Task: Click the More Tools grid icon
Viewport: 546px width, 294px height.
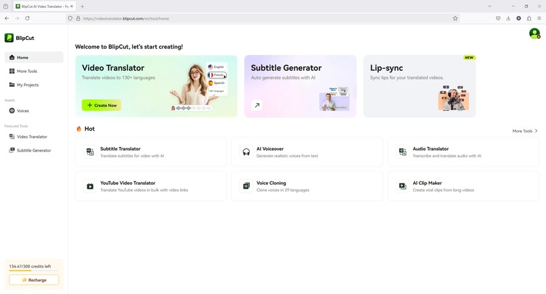Action: pos(12,71)
